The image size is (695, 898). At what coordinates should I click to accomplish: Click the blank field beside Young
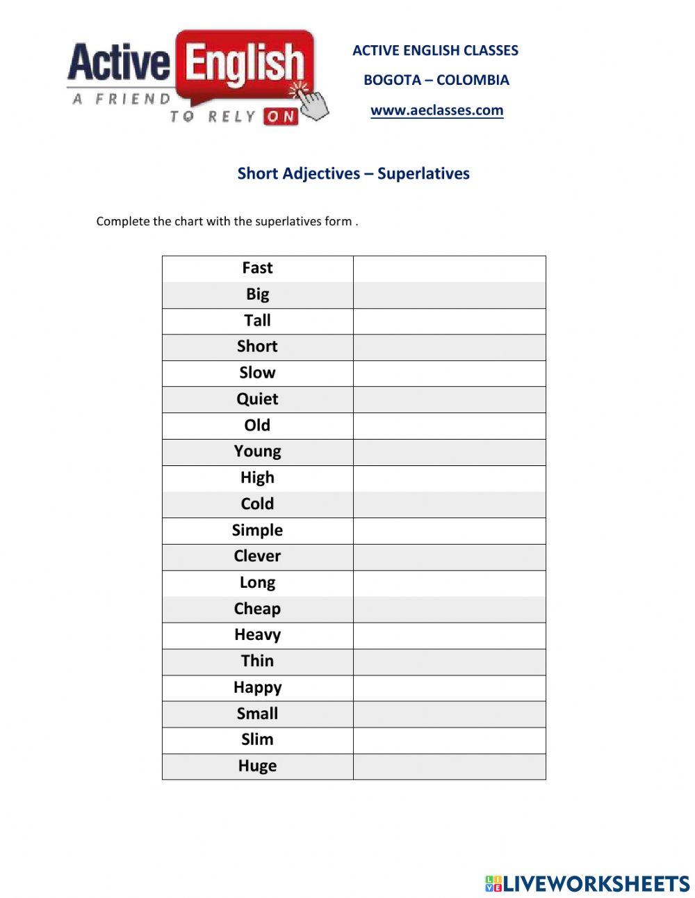[x=449, y=452]
